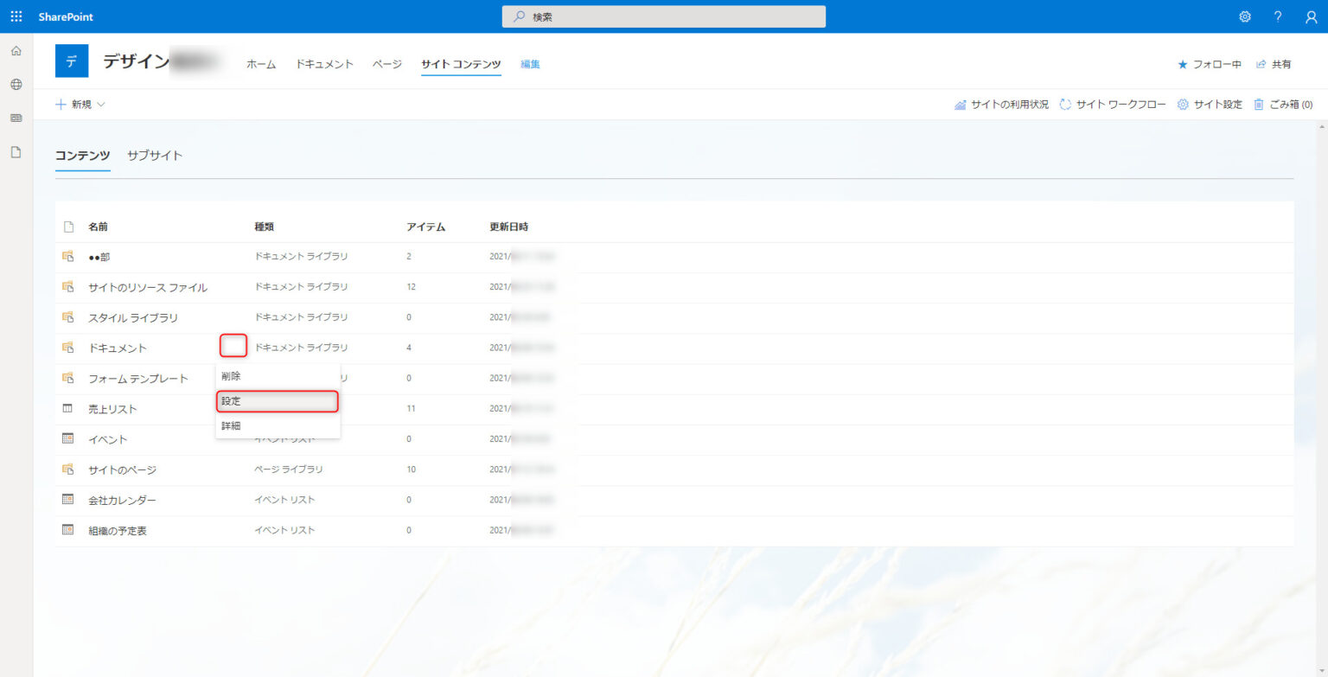Open the account profile icon
This screenshot has width=1328, height=677.
point(1310,16)
